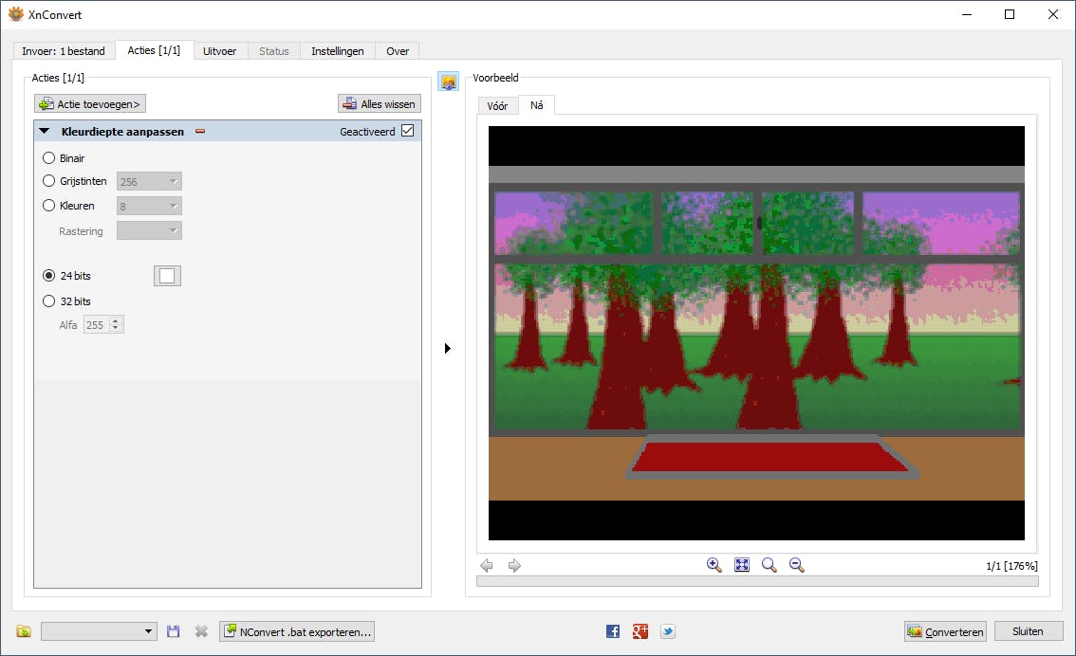Show the Vóór preview tab
This screenshot has width=1076, height=656.
click(x=497, y=105)
